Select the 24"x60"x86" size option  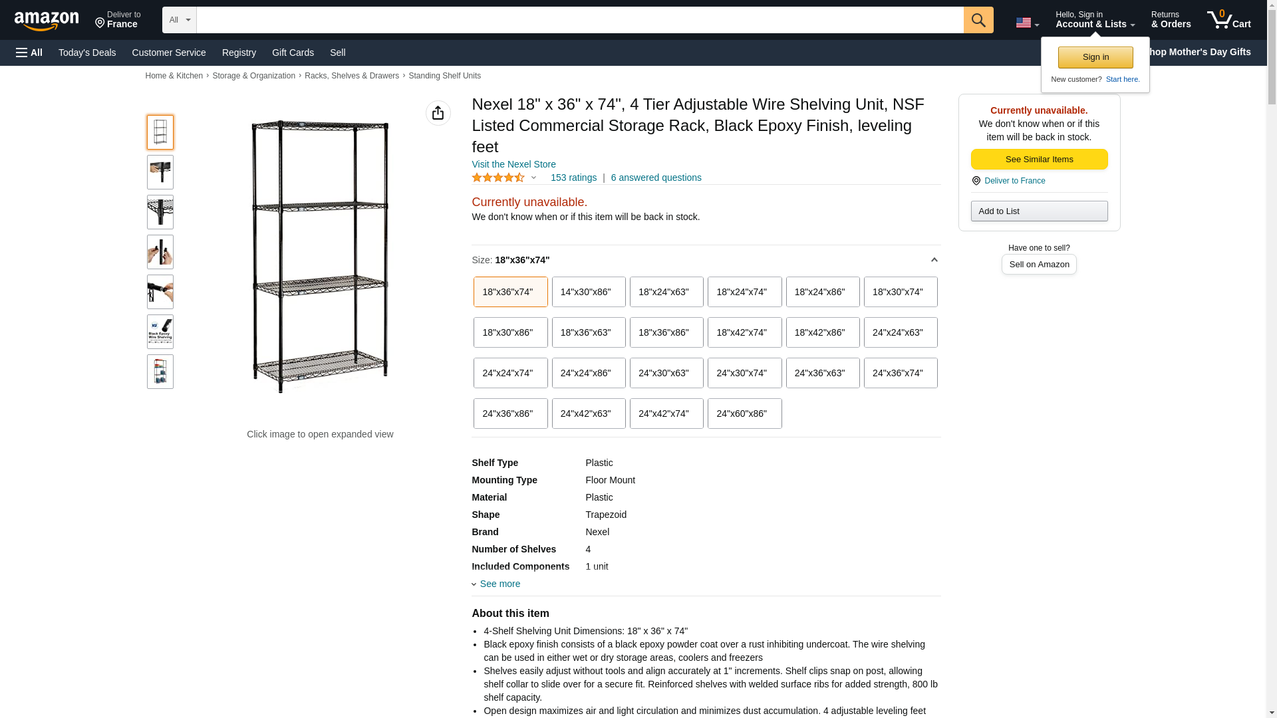pos(744,414)
